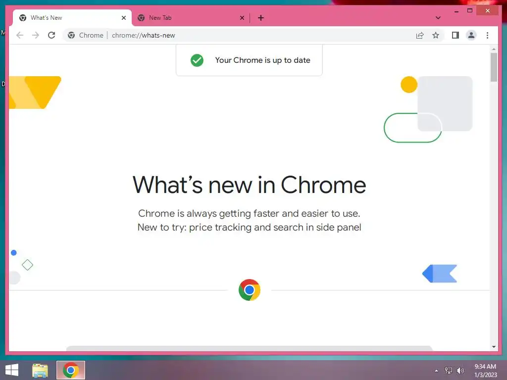Click the network tray icon

[x=449, y=371]
